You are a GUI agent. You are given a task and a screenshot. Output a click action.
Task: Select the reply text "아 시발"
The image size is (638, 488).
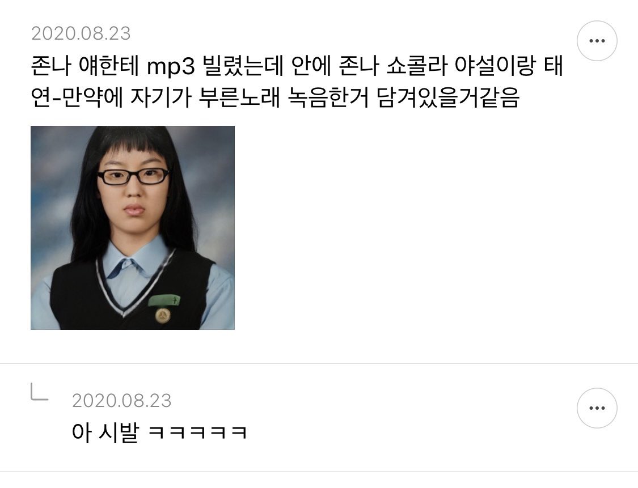point(105,432)
